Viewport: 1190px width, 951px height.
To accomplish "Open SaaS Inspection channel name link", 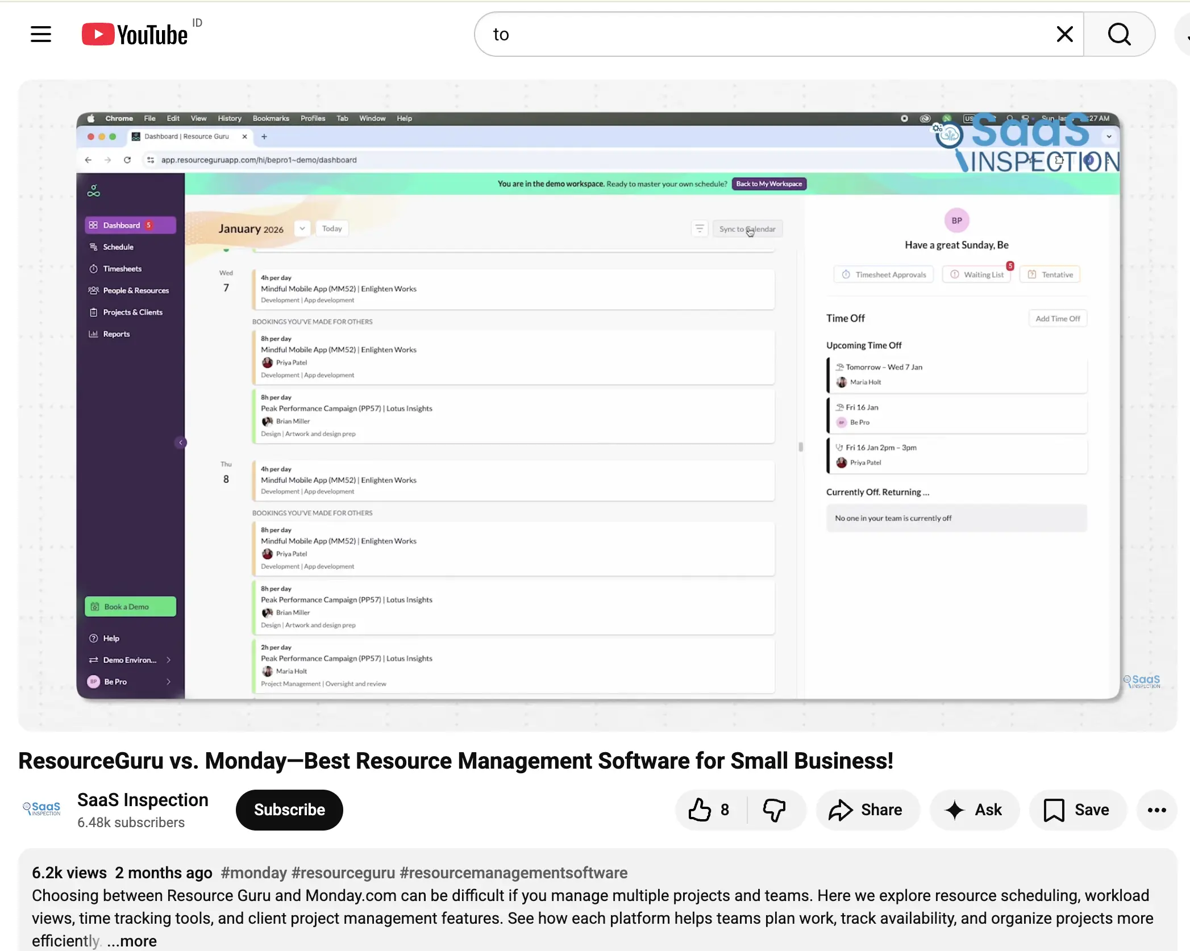I will coord(143,800).
